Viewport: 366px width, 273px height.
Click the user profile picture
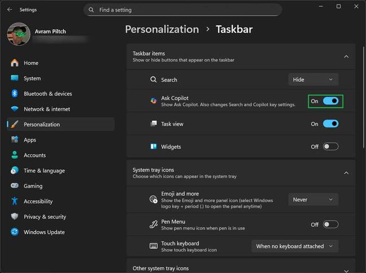pos(19,34)
